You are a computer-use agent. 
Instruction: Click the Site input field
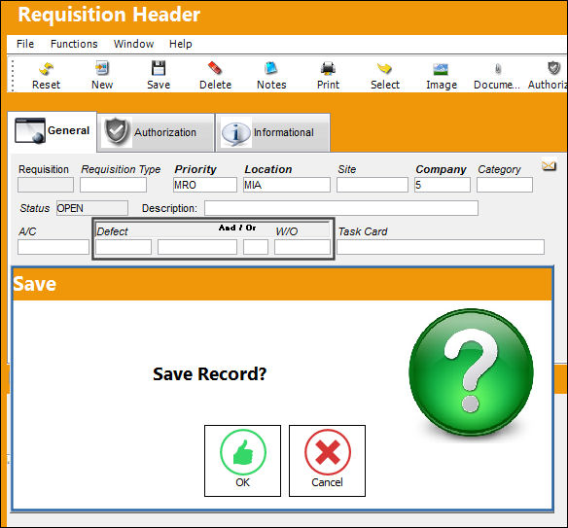pos(373,185)
